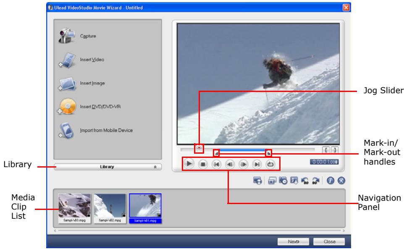Jump to the start of the clip

coord(216,164)
